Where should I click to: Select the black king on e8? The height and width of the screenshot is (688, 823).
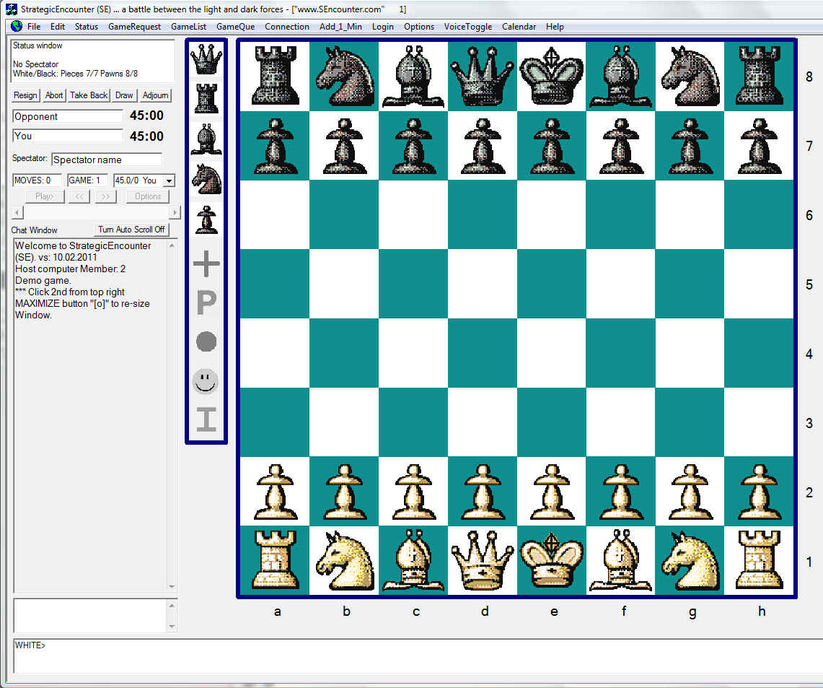[x=551, y=76]
